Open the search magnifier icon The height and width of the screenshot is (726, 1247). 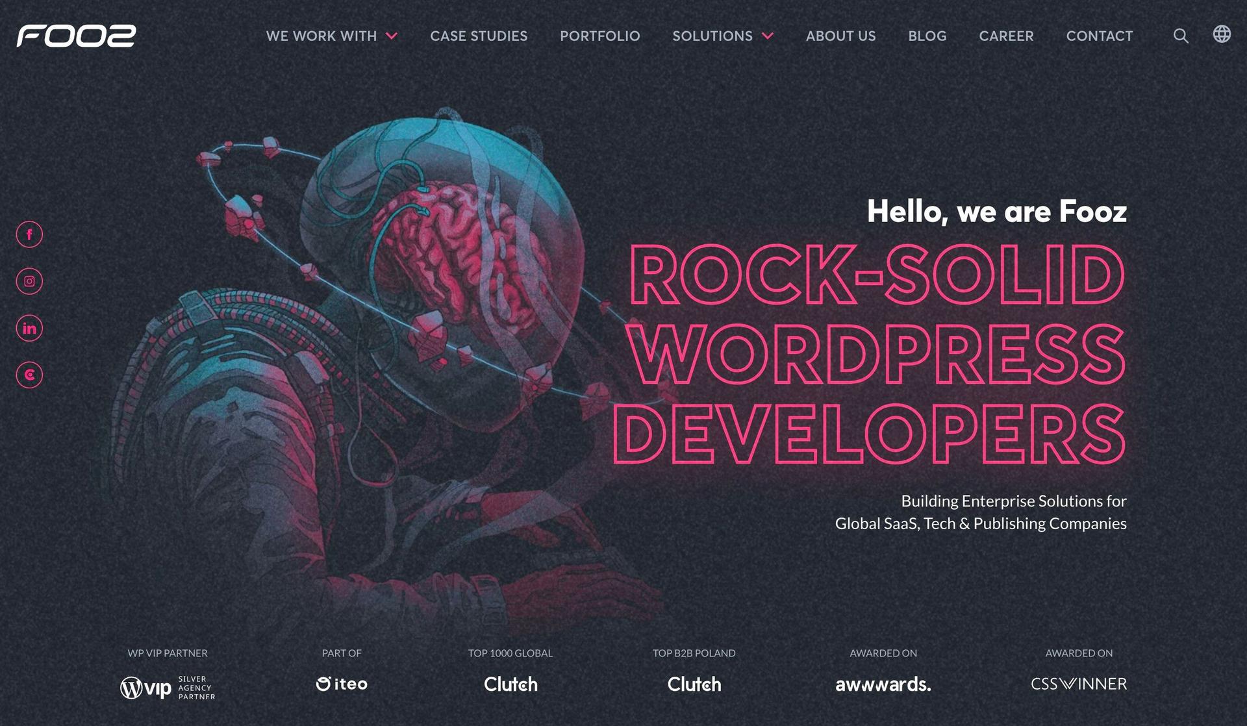click(x=1181, y=36)
